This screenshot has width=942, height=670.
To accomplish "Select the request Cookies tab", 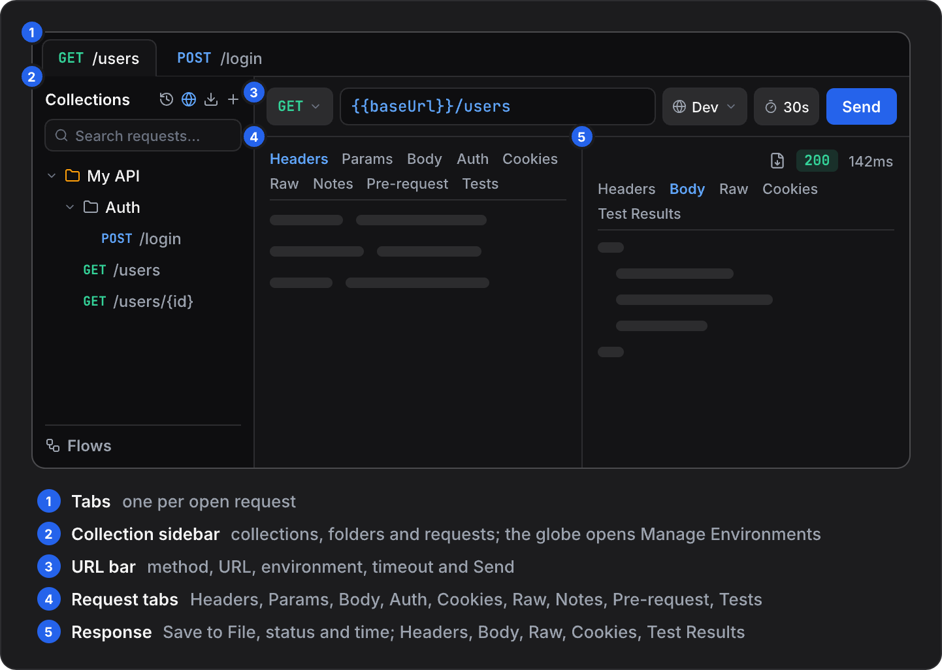I will [x=530, y=159].
